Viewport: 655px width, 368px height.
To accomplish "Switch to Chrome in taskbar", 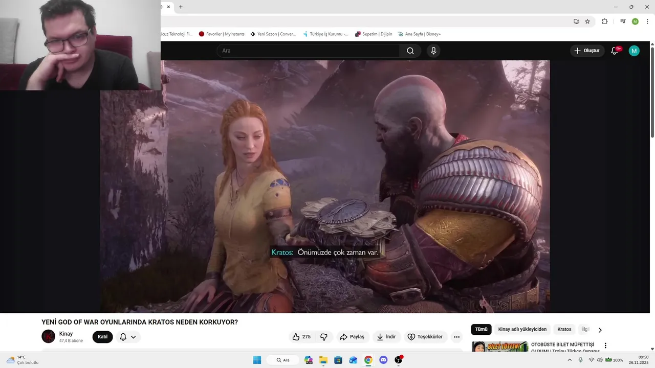I will 368,360.
